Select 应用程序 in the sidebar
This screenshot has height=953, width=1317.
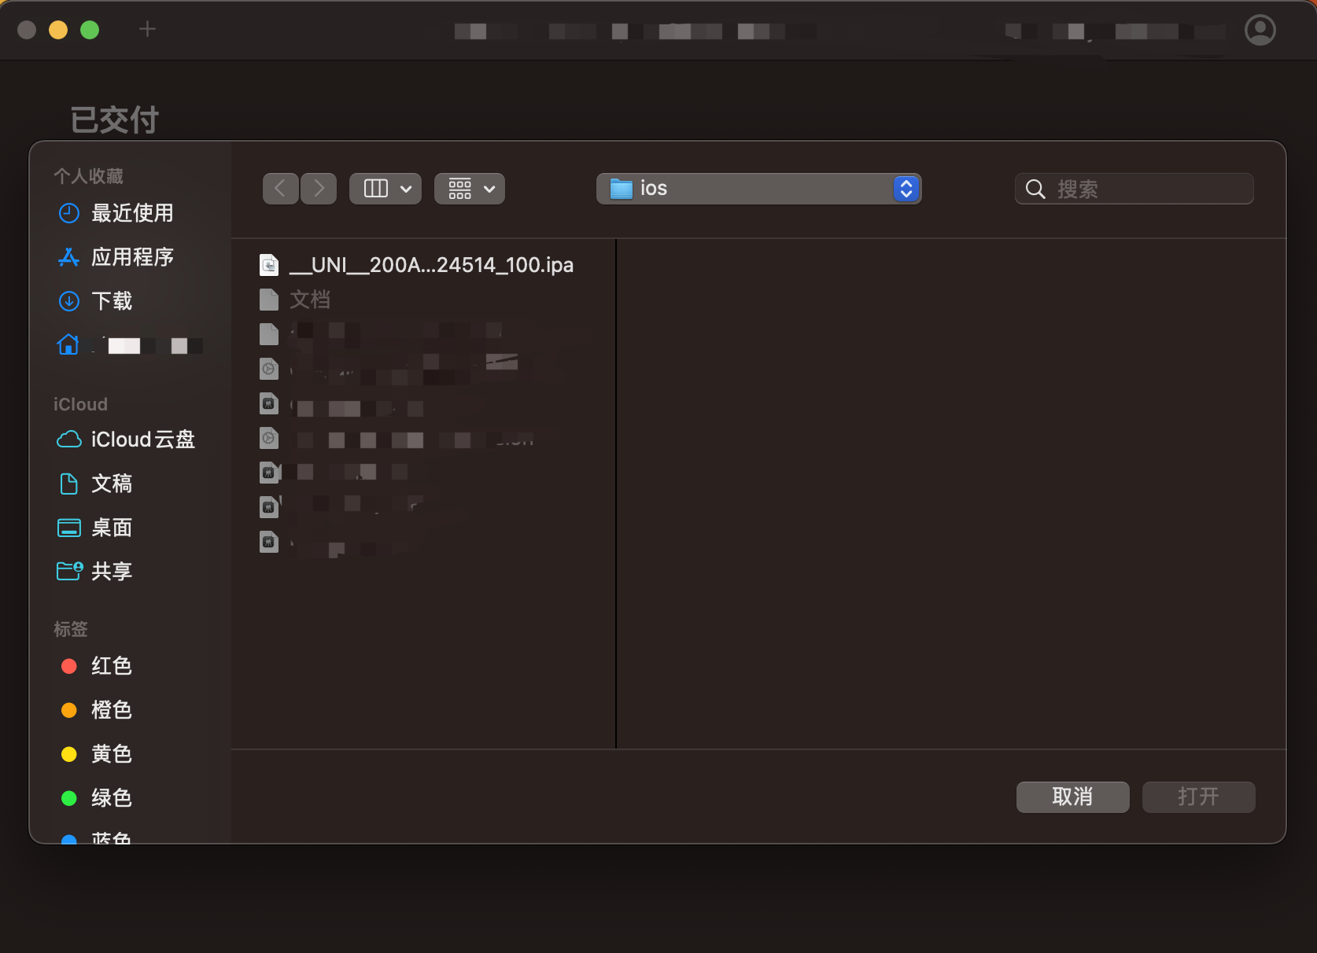click(133, 257)
